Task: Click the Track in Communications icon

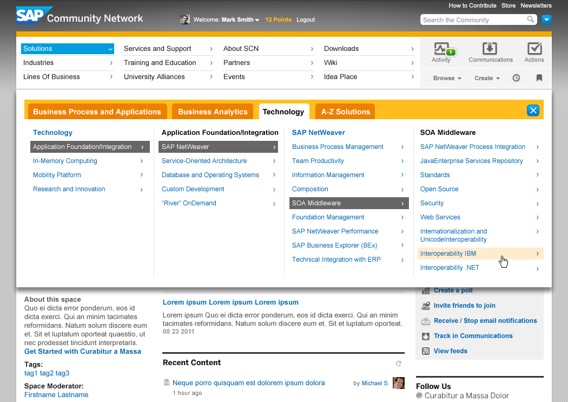Action: click(426, 336)
